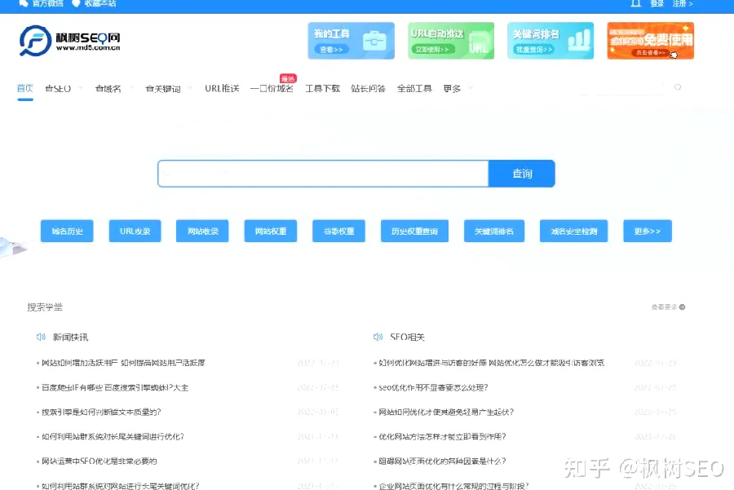The width and height of the screenshot is (734, 490).
Task: Click the 谷歌权重 button
Action: (339, 232)
